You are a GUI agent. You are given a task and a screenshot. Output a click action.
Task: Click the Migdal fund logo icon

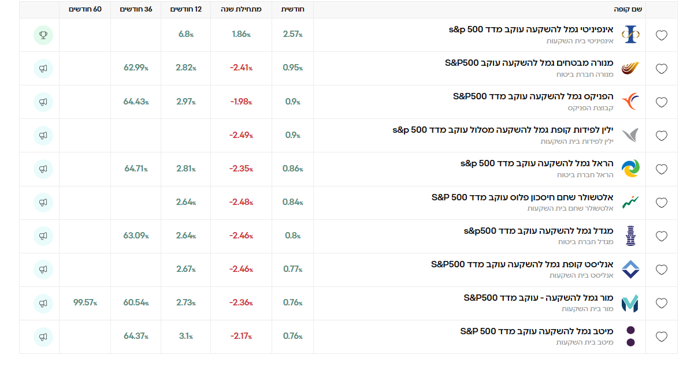click(x=630, y=236)
